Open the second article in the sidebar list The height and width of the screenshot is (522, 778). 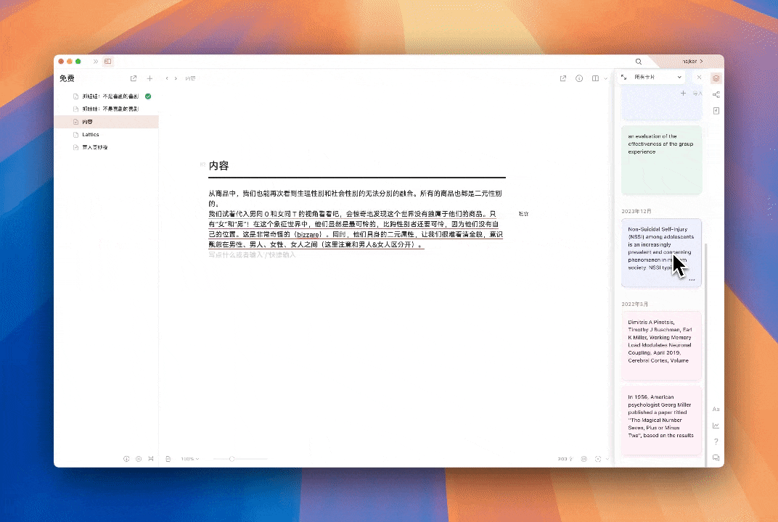pos(106,109)
